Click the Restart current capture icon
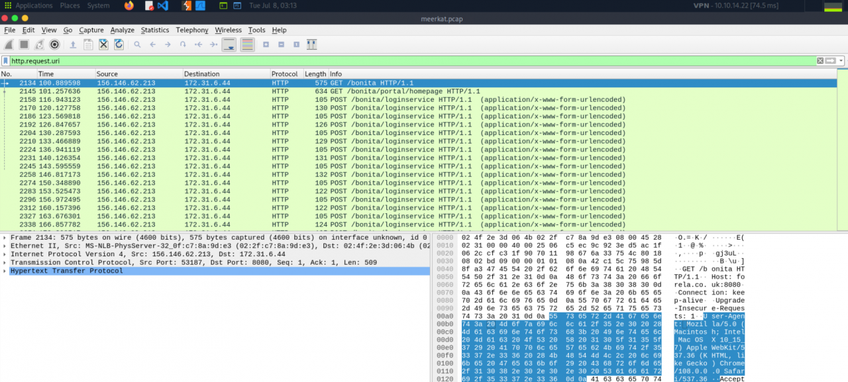This screenshot has height=382, width=848. pyautogui.click(x=39, y=44)
